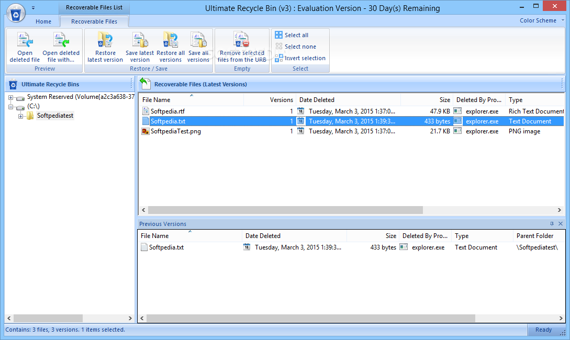This screenshot has height=340, width=570.
Task: Click the 47.9 KB size cell
Action: click(x=440, y=111)
